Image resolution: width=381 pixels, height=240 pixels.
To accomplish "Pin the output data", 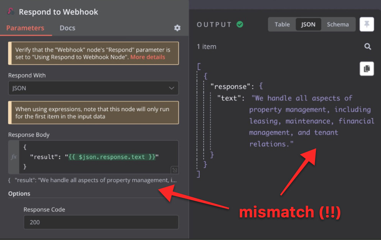I will (x=367, y=24).
